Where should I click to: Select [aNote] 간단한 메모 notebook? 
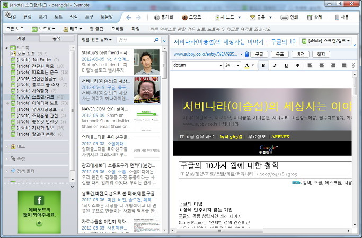pos(35,66)
